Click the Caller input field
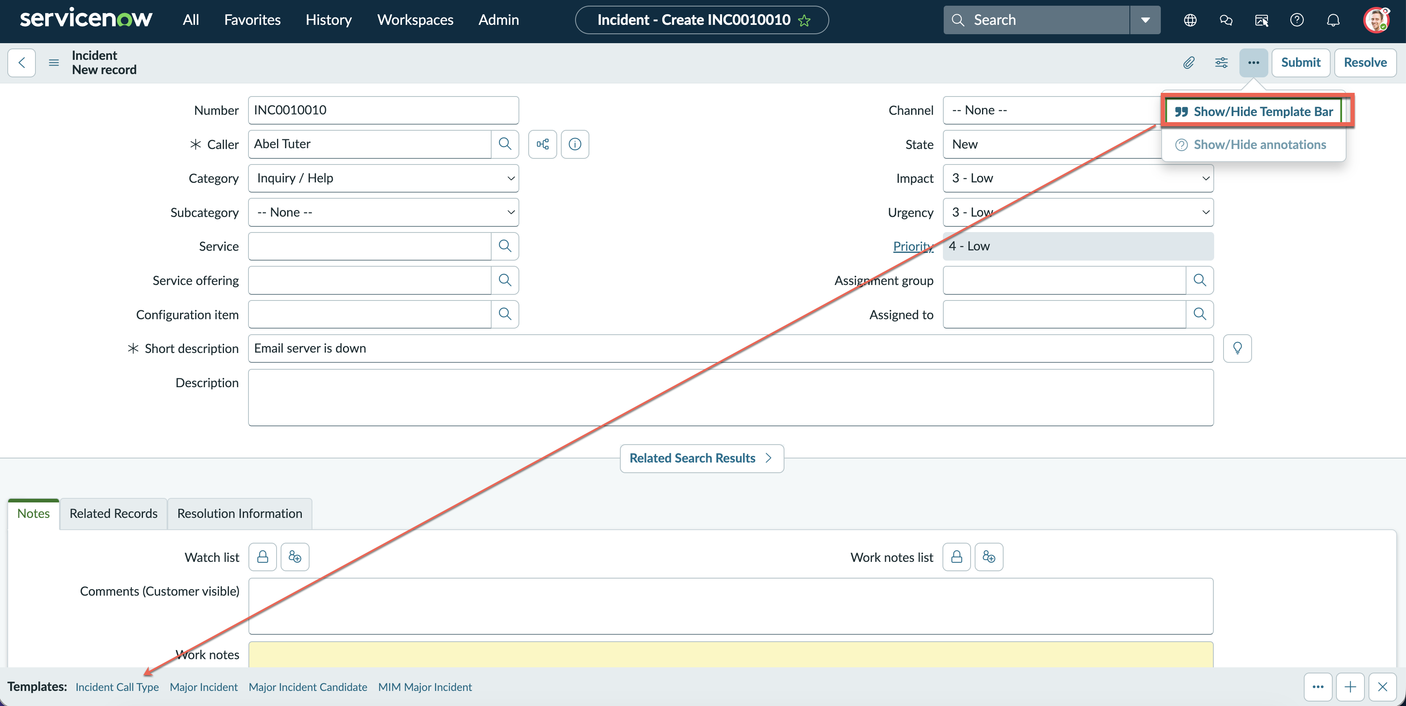The height and width of the screenshot is (706, 1406). pyautogui.click(x=369, y=144)
